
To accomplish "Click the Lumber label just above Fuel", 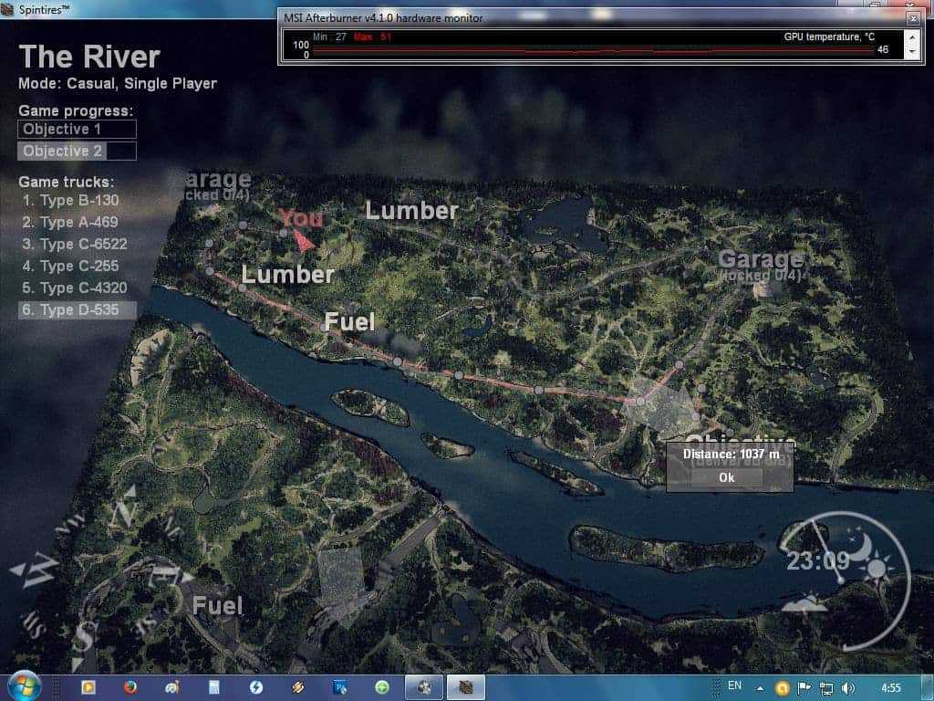I will (287, 274).
